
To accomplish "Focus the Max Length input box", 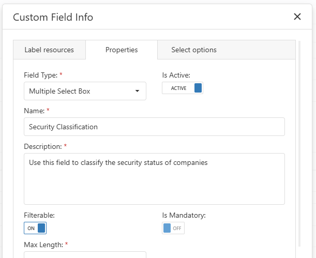I will (85, 255).
